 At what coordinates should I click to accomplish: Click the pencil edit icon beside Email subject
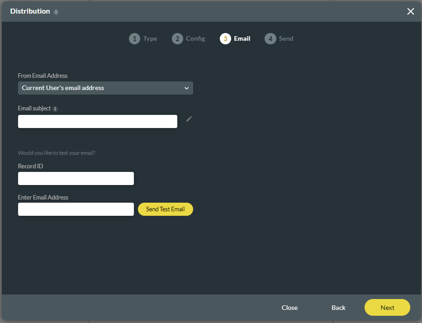pos(189,119)
